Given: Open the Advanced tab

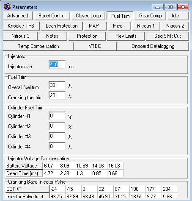Looking at the screenshot, I should coord(18,16).
